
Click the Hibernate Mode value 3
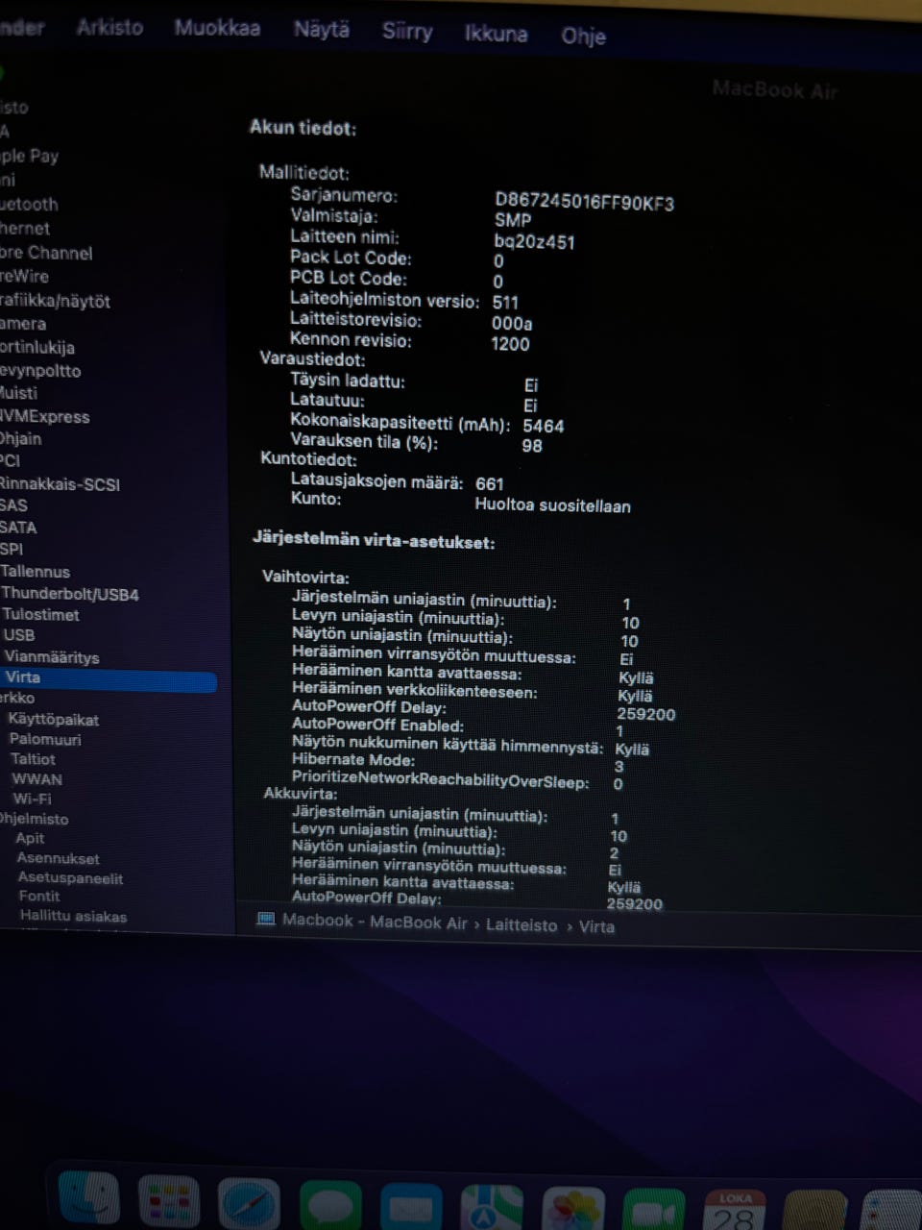click(619, 766)
